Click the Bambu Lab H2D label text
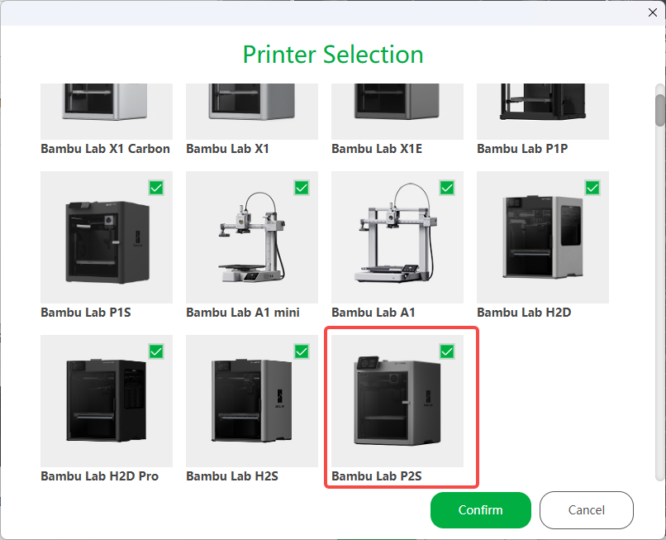Screen dimensions: 666x540 [524, 313]
